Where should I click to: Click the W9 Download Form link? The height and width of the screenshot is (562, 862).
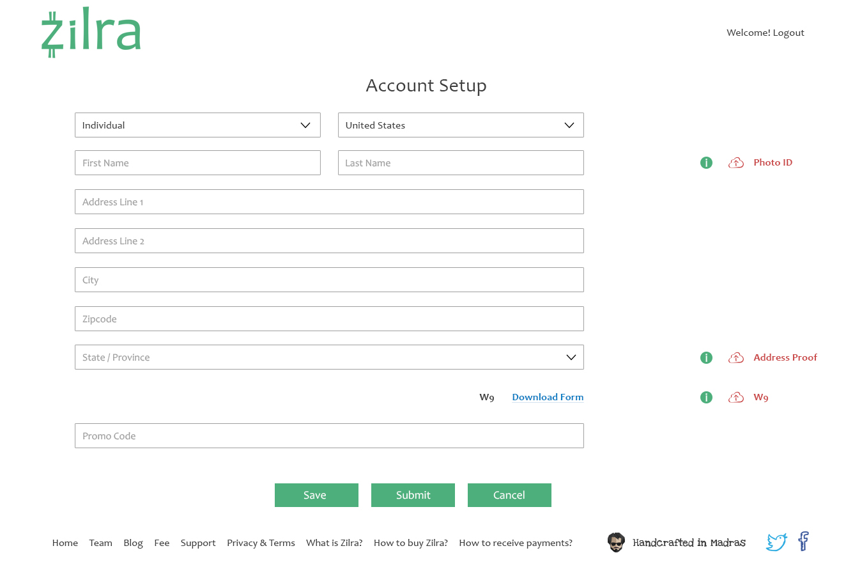pos(548,397)
